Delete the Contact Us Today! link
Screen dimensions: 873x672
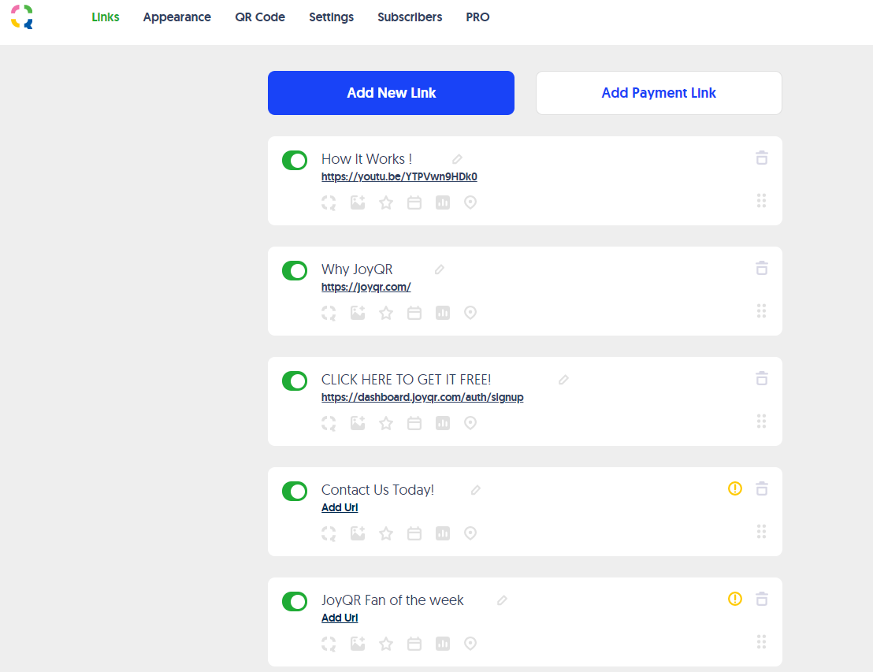pyautogui.click(x=762, y=488)
